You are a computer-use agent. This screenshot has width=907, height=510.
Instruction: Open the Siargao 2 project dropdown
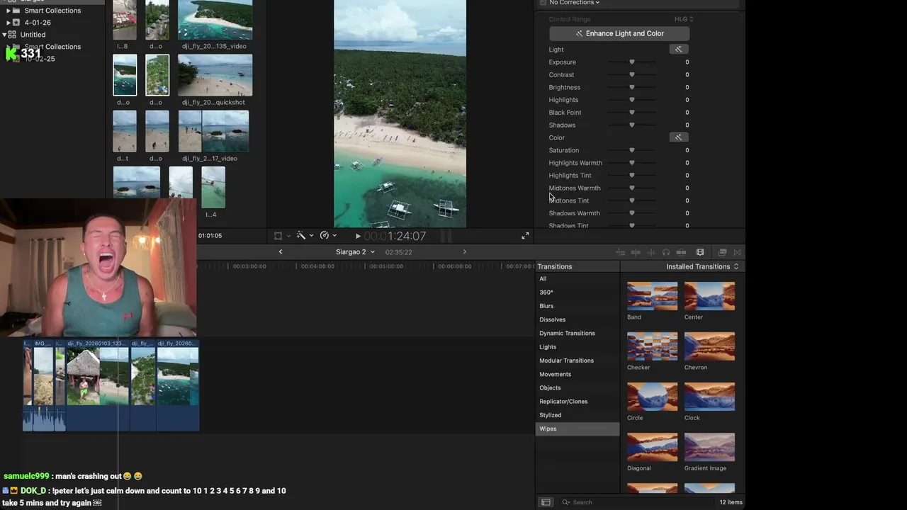(x=355, y=252)
